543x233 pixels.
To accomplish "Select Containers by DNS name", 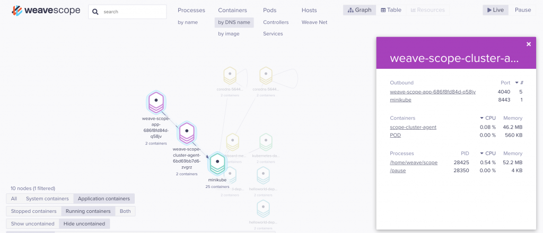I will point(234,22).
